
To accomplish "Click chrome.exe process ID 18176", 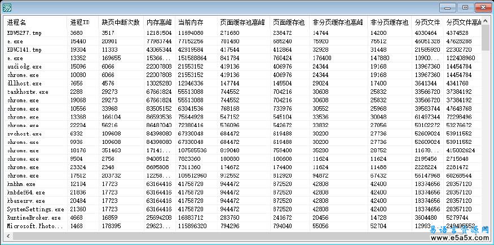I will tap(78, 151).
